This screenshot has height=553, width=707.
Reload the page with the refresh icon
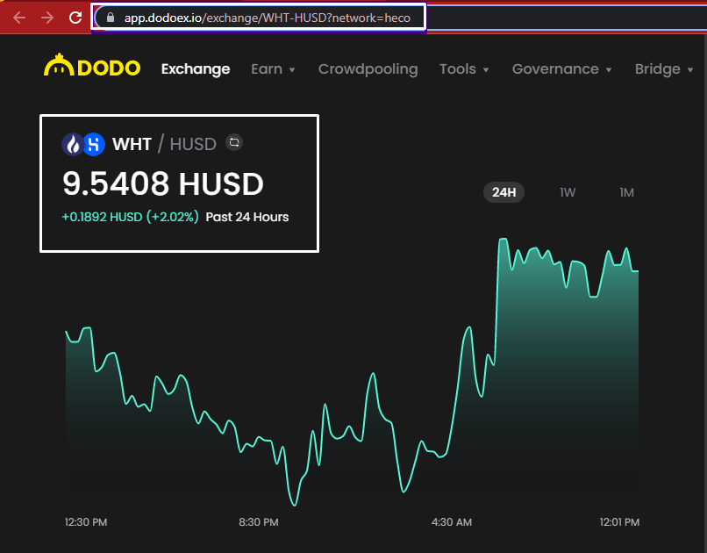tap(75, 18)
